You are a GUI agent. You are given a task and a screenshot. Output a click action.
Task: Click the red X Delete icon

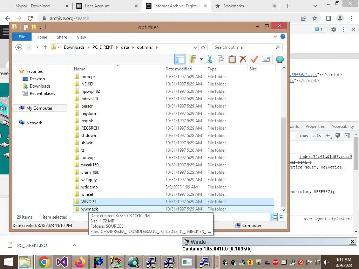243,59
